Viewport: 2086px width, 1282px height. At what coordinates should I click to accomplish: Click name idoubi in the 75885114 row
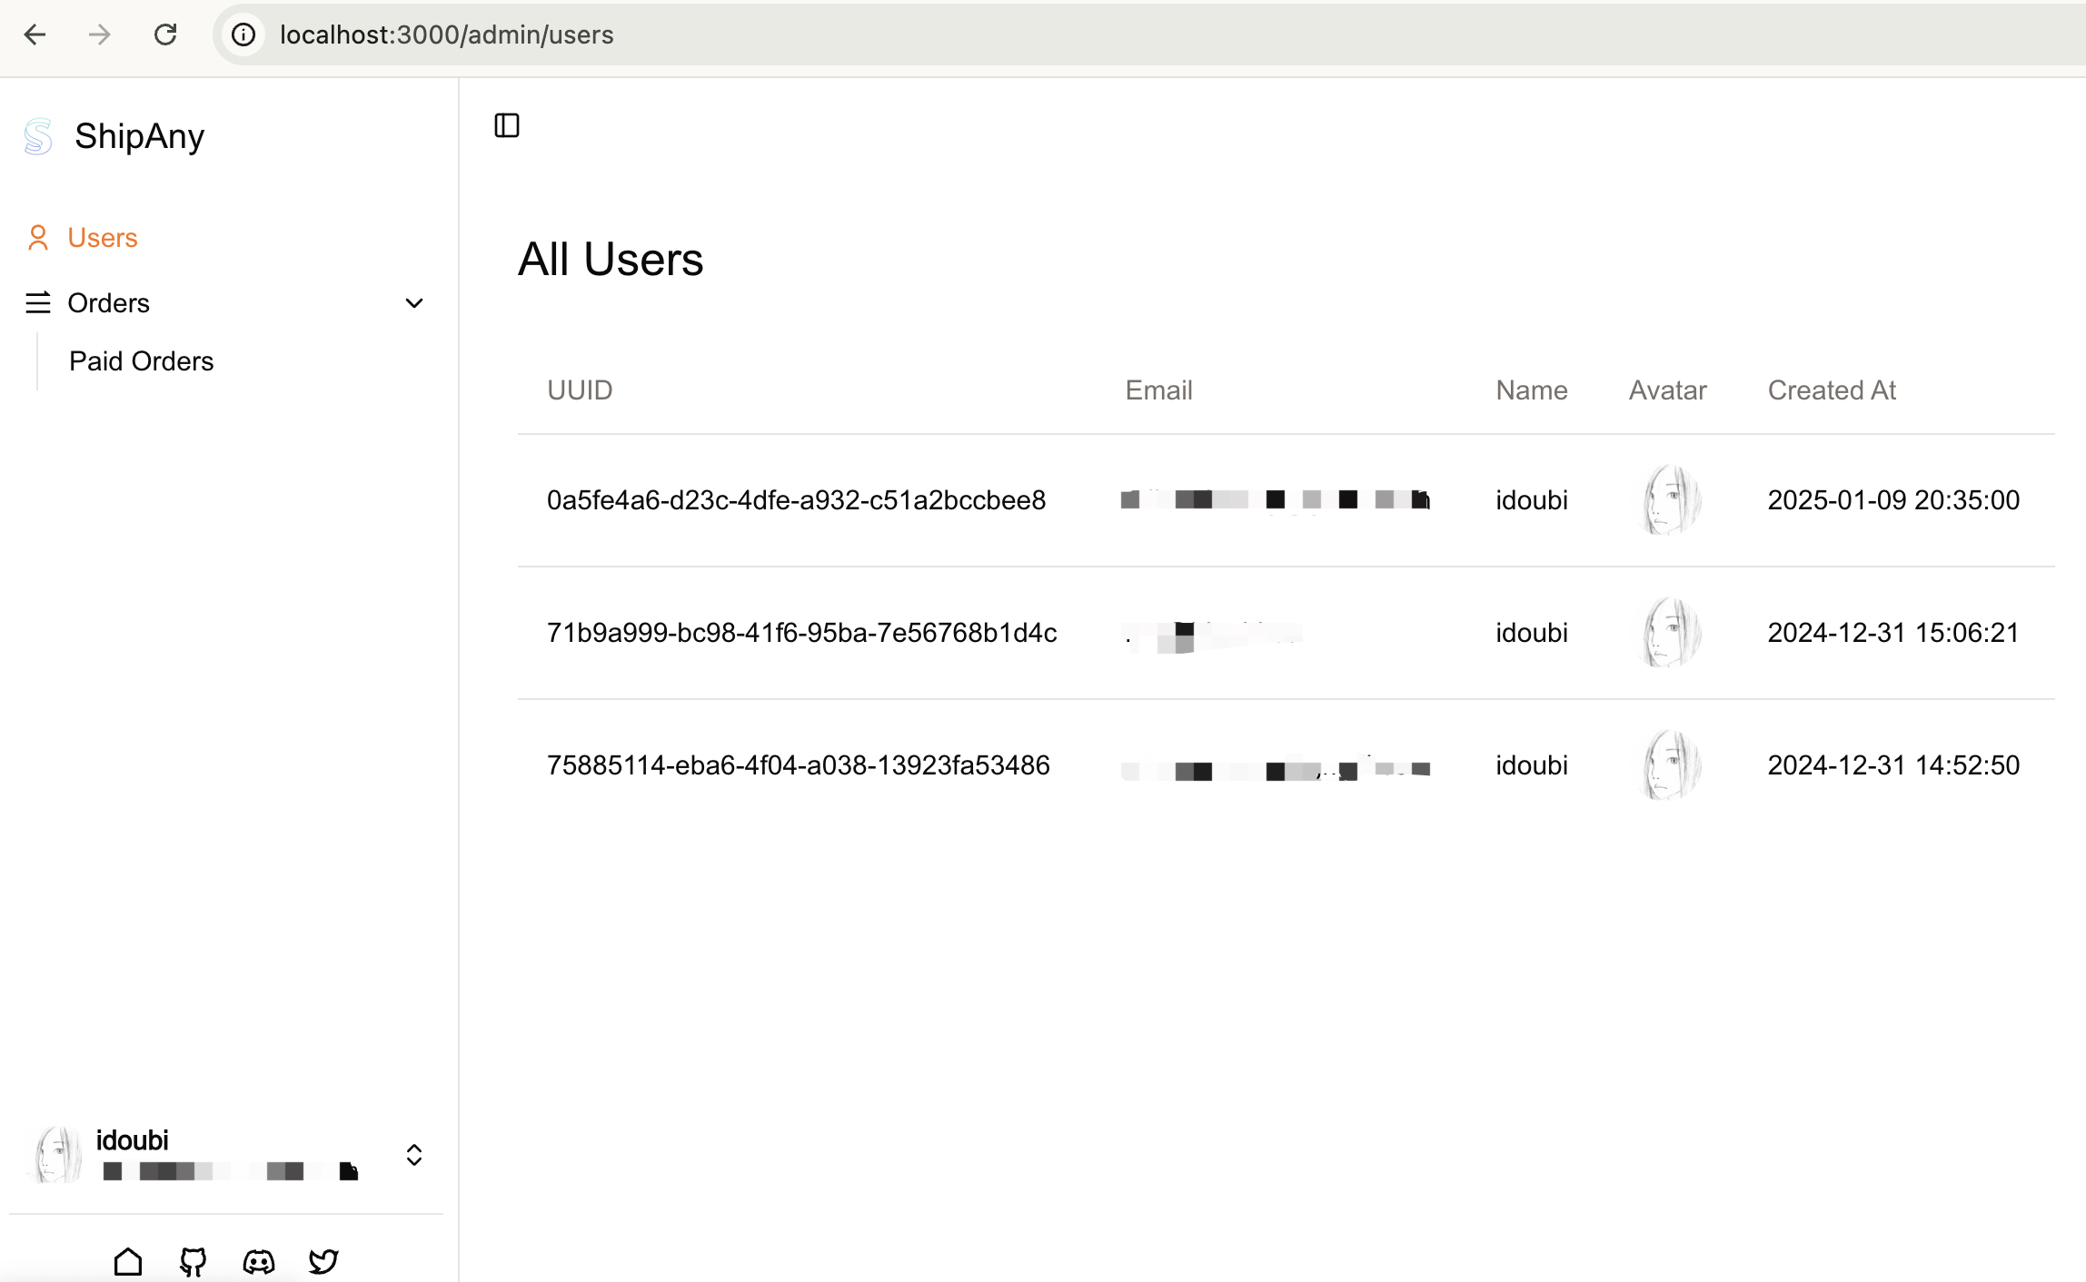[x=1532, y=765]
